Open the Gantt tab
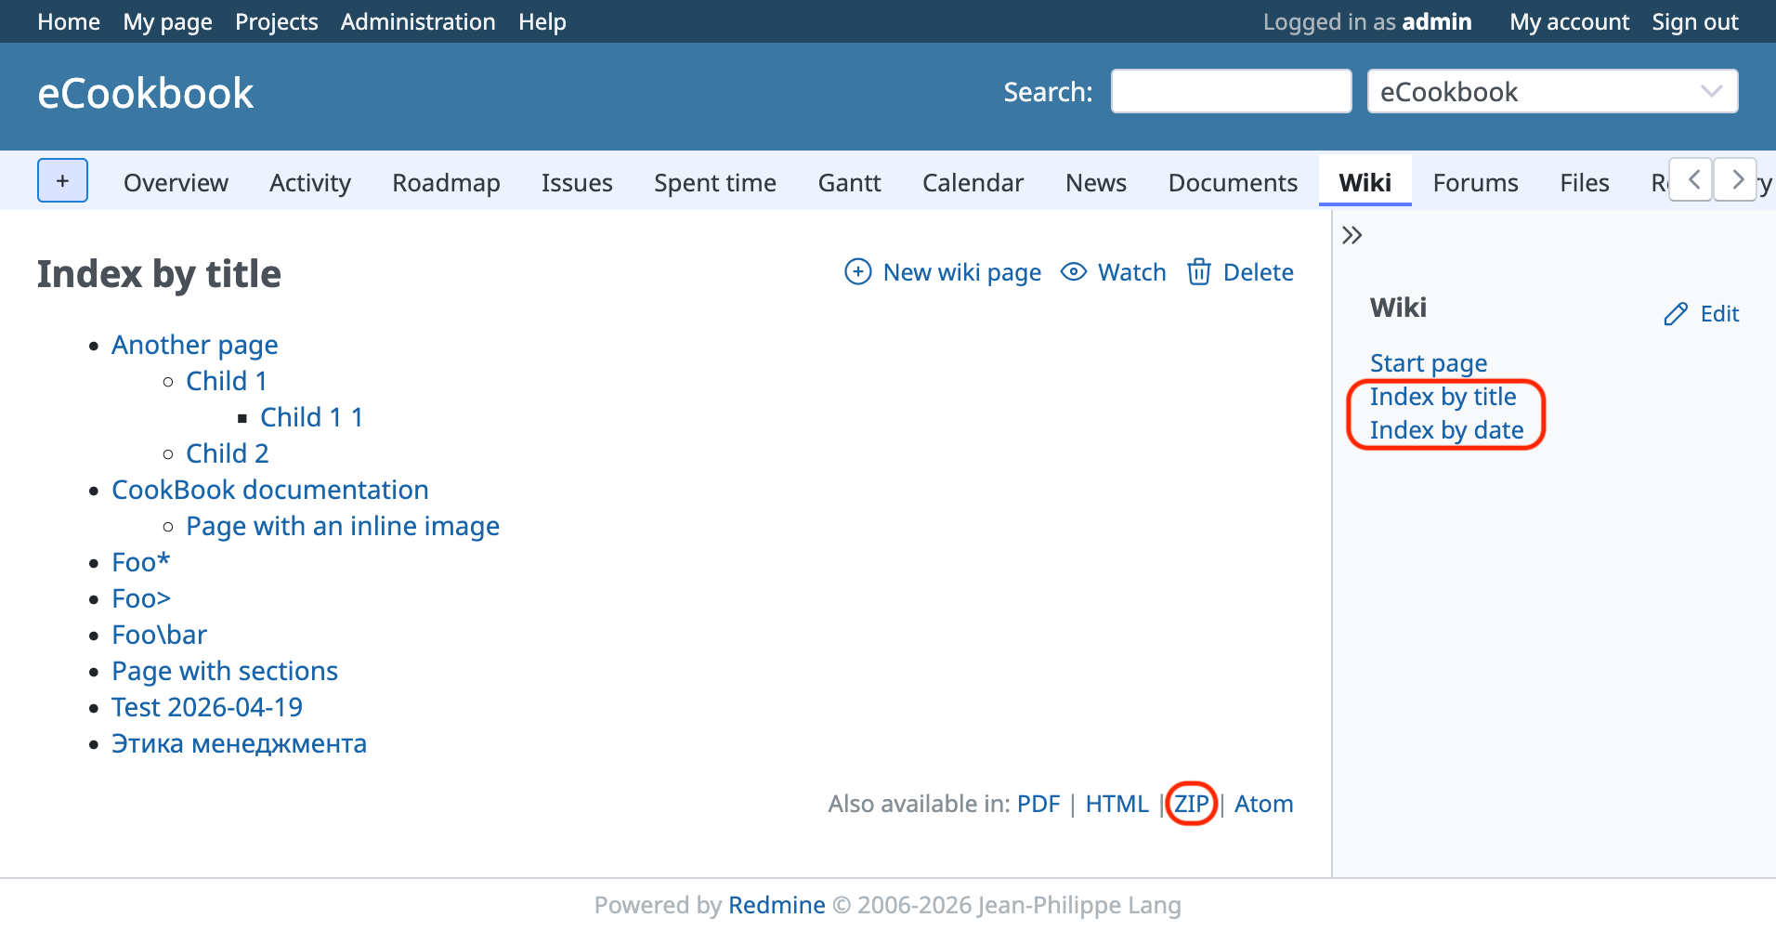 pos(849,183)
